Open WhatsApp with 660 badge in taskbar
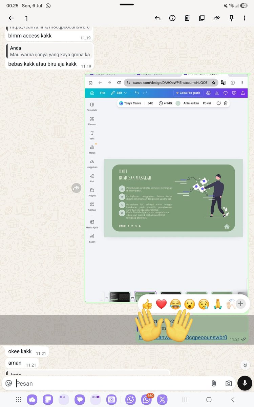 click(x=147, y=400)
